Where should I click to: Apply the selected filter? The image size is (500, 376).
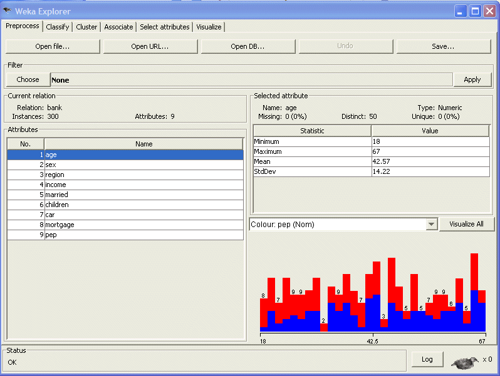click(472, 79)
